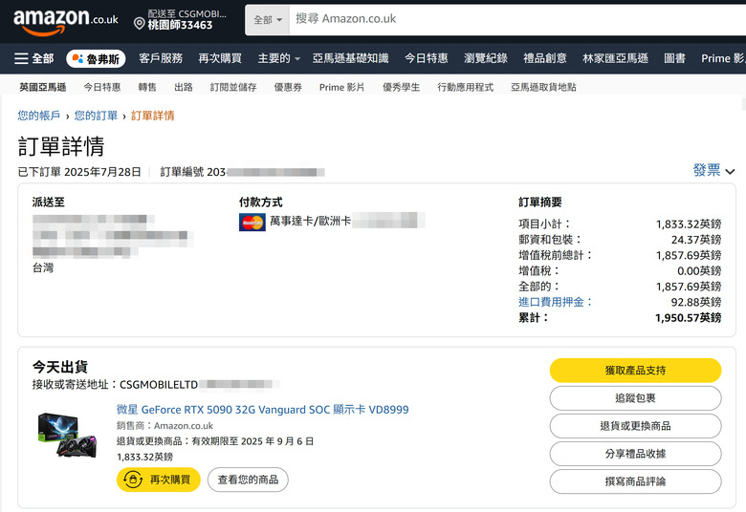This screenshot has width=746, height=512.
Task: Click the 魯弗斯 assistant pill button
Action: 96,59
